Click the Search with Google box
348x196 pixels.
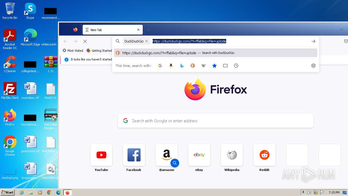tap(216, 121)
